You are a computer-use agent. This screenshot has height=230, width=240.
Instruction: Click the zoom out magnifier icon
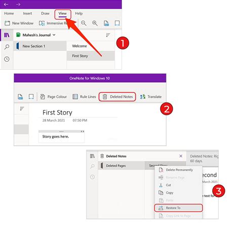84,23
